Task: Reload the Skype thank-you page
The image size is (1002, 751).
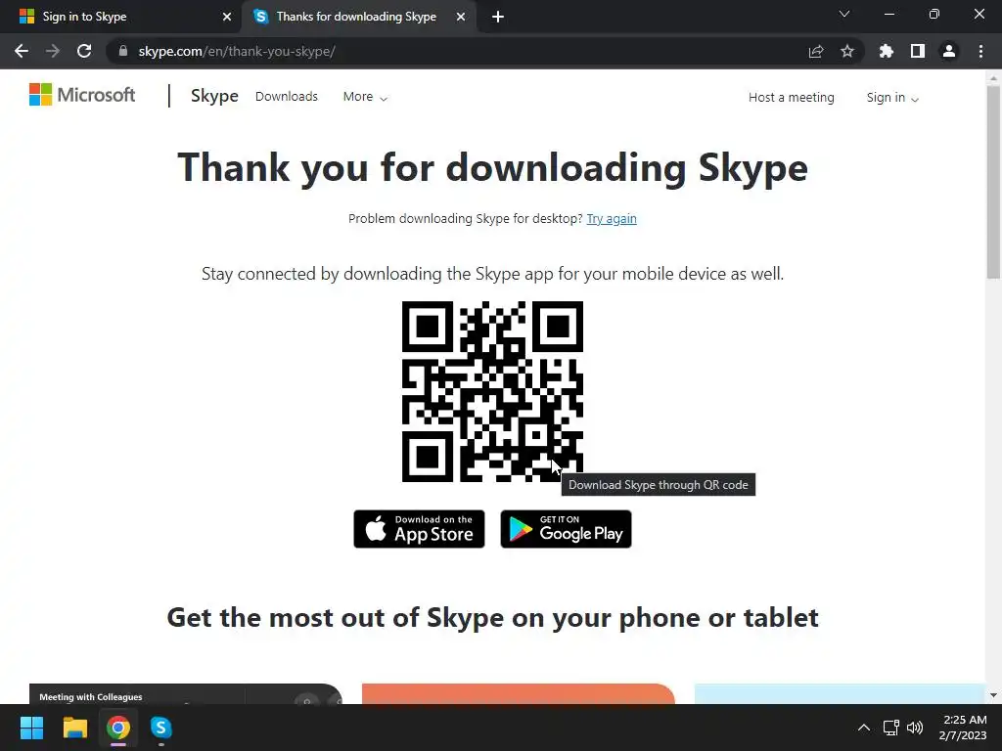Action: click(84, 51)
